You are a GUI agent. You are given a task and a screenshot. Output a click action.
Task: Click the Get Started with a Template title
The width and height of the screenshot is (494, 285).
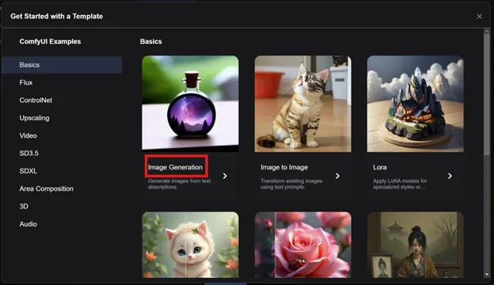[x=57, y=17]
